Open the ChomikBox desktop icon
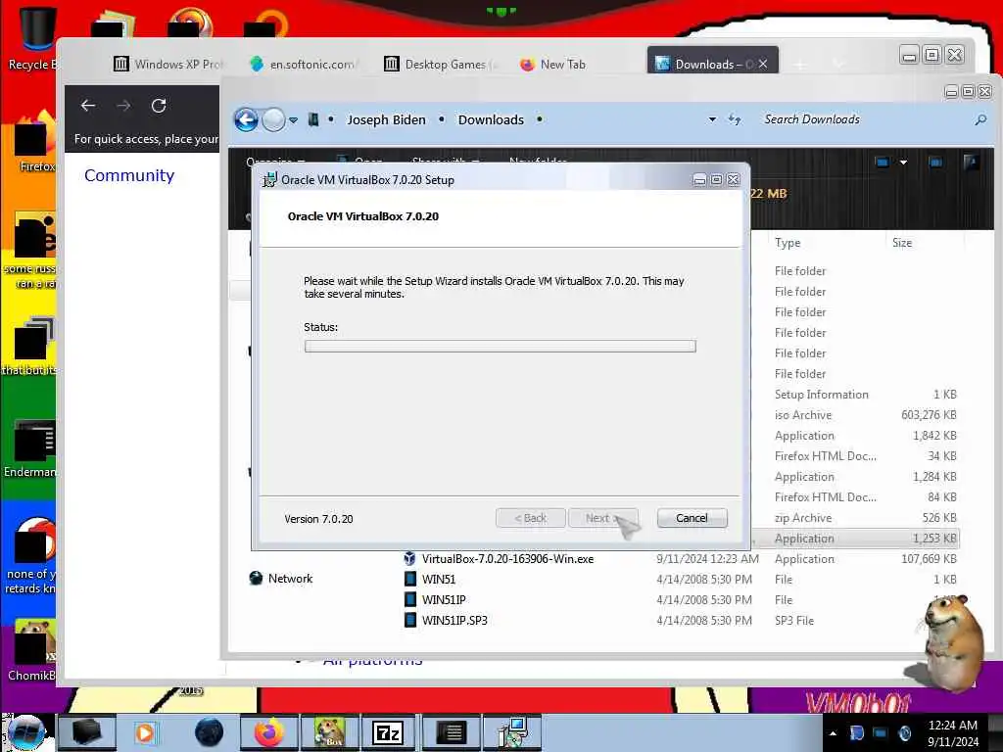This screenshot has height=752, width=1003. (x=32, y=649)
